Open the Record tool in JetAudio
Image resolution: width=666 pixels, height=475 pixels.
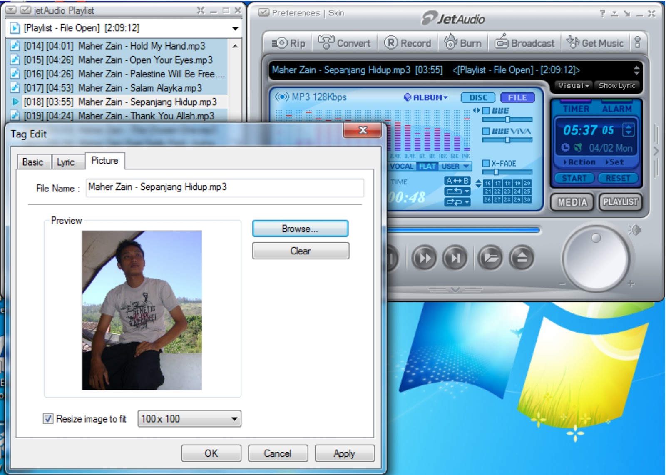408,43
